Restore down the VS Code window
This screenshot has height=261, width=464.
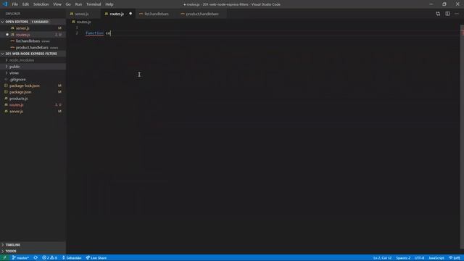coord(444,4)
